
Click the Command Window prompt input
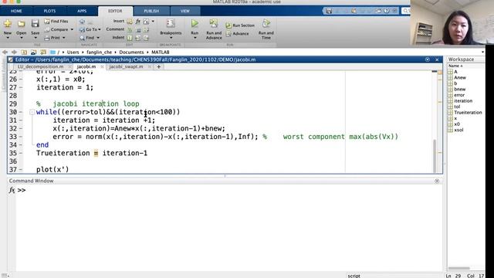point(233,191)
